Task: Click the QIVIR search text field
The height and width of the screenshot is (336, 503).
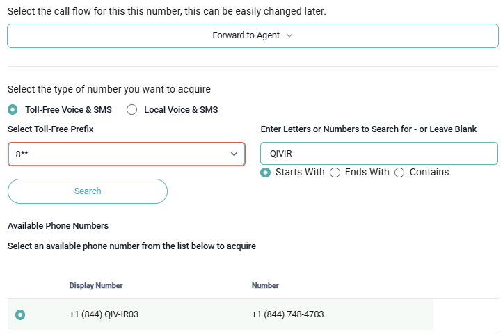Action: [378, 153]
